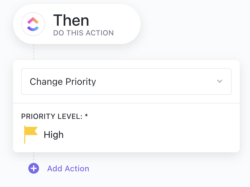Viewport: 250px width, 187px height.
Task: Click the dotted connector above the action card
Action: pyautogui.click(x=34, y=52)
